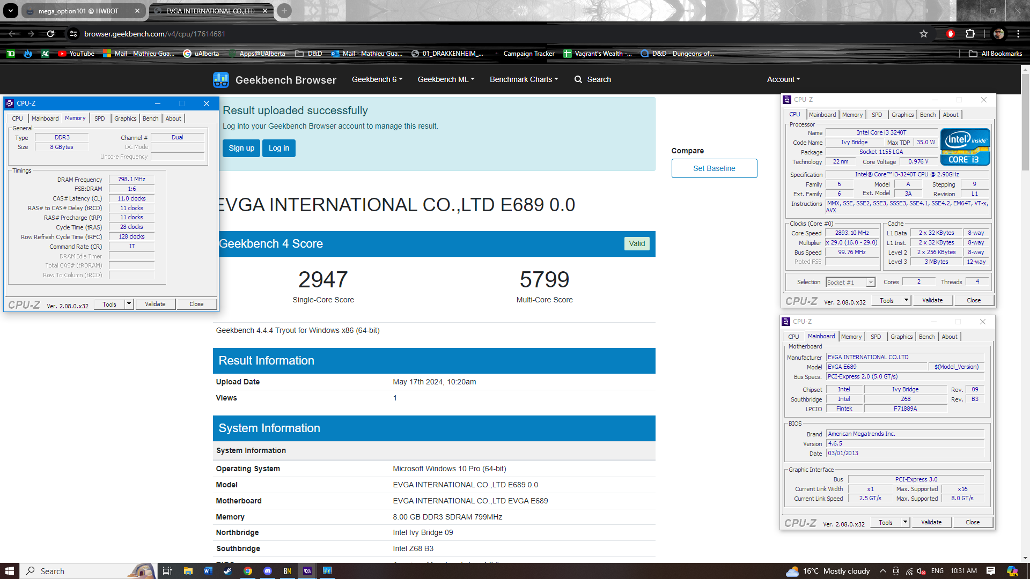Open the uAlberta Google bookmark
This screenshot has height=579, width=1030.
(201, 54)
